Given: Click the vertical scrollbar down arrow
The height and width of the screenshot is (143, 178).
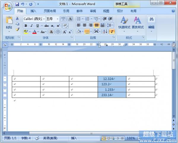Looking at the screenshot, I should pos(174,116).
